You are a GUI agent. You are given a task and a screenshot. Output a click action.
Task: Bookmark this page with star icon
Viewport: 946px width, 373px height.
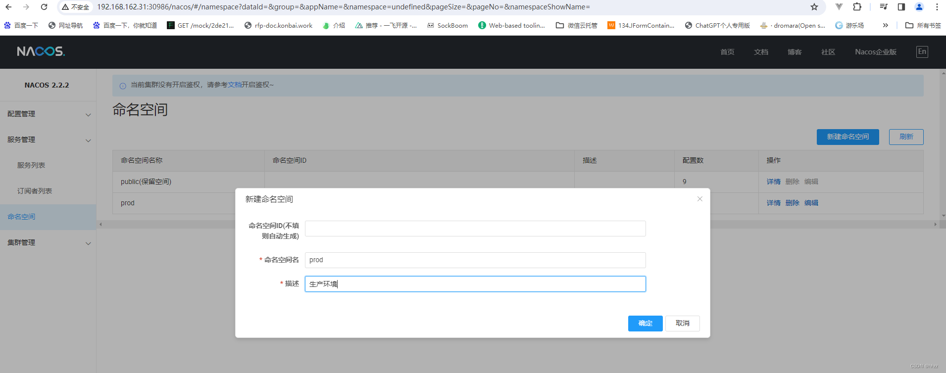click(x=814, y=7)
